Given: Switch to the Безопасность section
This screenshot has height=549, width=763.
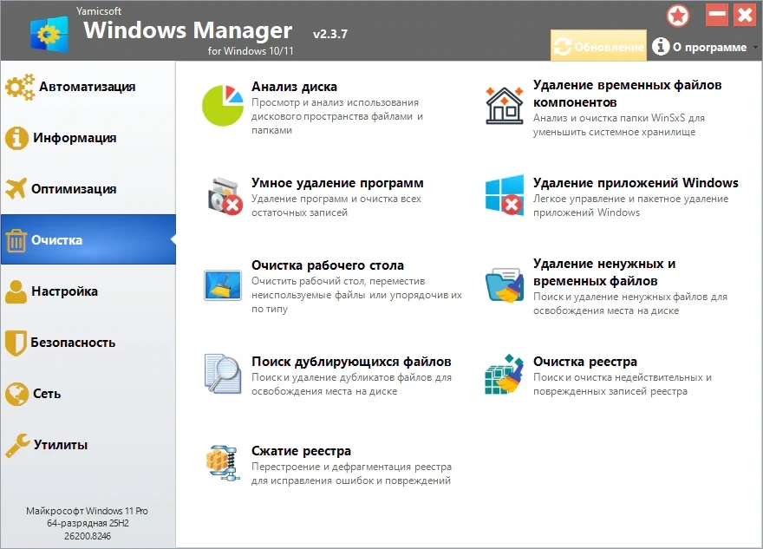Looking at the screenshot, I should [x=88, y=343].
